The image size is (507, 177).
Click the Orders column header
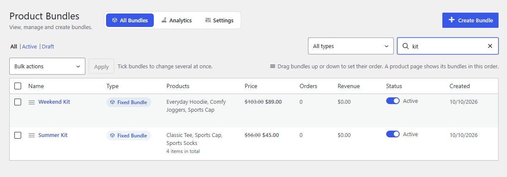coord(308,86)
